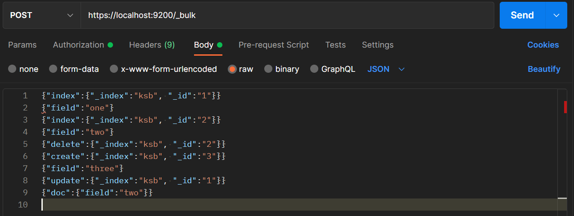Click line 3 with index id 2
The height and width of the screenshot is (216, 574).
coord(131,120)
